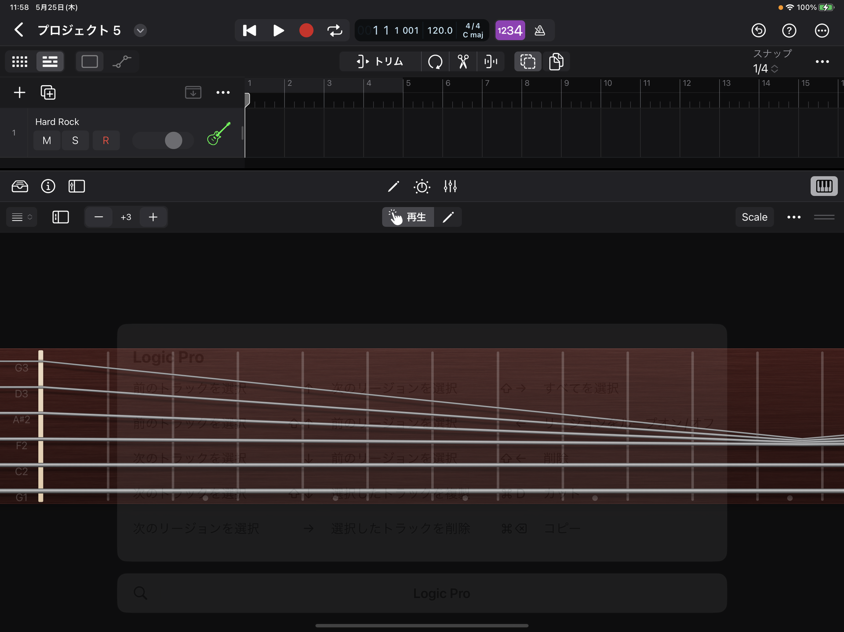Solo the Hard Rock track
This screenshot has height=632, width=844.
(75, 141)
